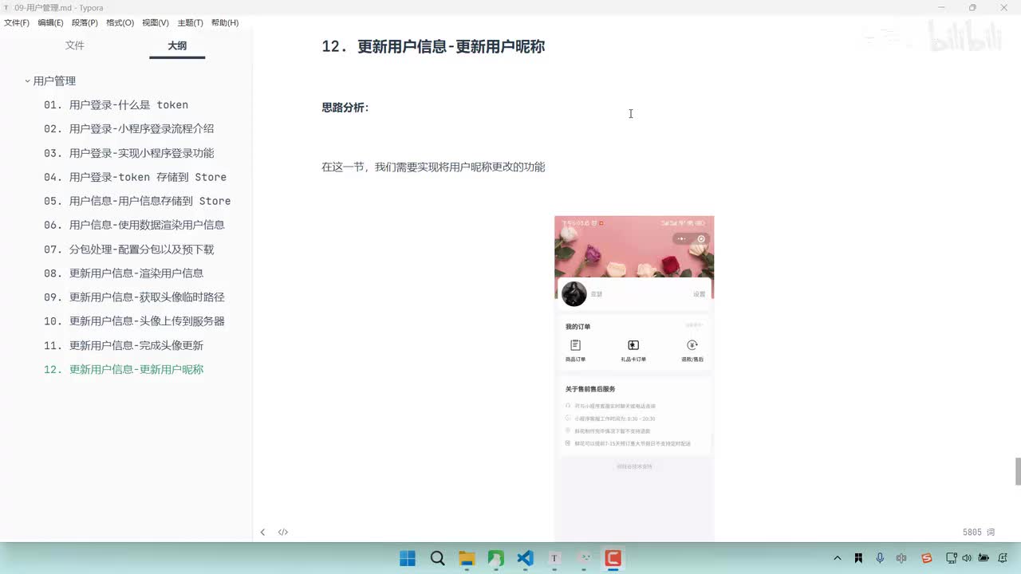
Task: Go to outline item 05 用户信息存储到 Store
Action: pos(137,201)
